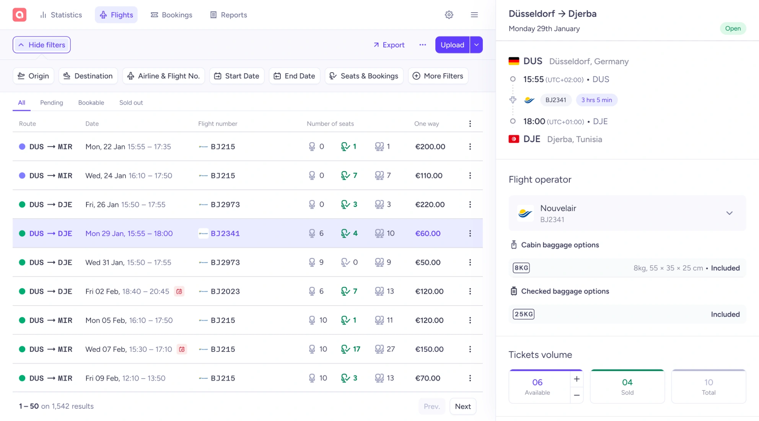Click the red app logo
759x421 pixels.
(20, 15)
